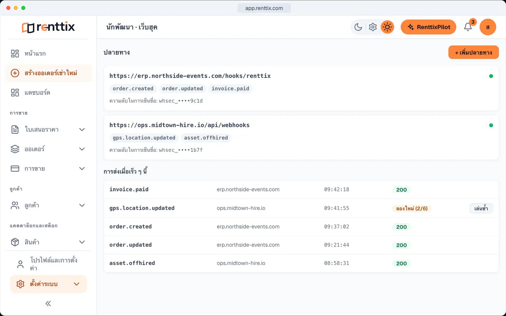
Task: Click the ลองใหม่ (2/6) retry status badge
Action: (412, 209)
